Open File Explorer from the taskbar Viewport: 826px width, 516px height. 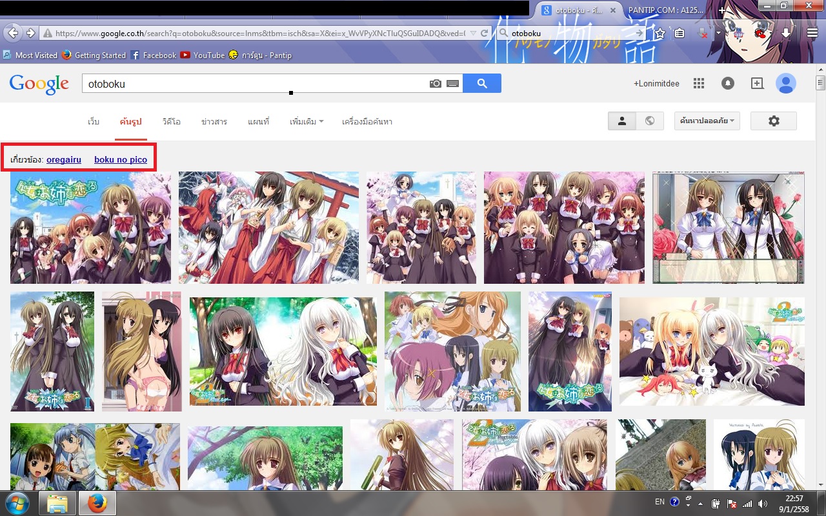(57, 503)
